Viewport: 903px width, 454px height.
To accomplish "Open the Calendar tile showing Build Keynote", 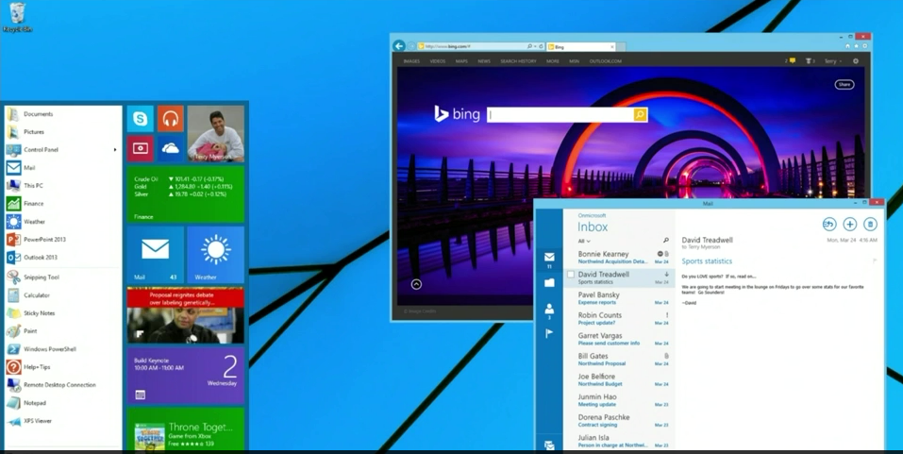I will (186, 375).
